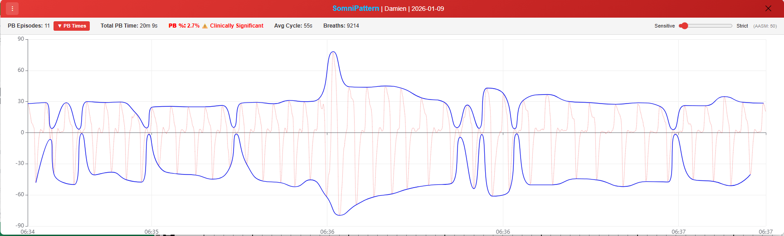This screenshot has height=236, width=784.
Task: Click the Strict label beside slider
Action: (742, 26)
